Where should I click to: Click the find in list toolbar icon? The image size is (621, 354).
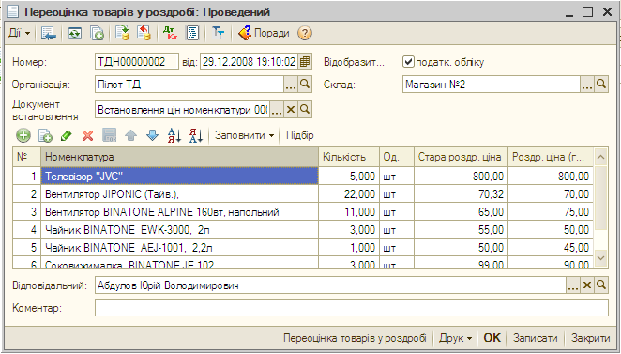click(x=49, y=33)
